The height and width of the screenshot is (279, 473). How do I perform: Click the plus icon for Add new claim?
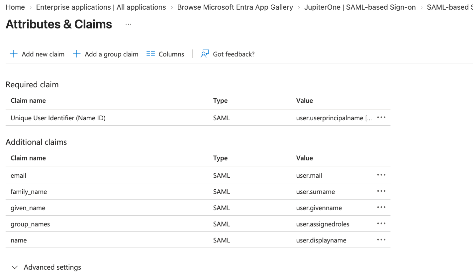[x=14, y=54]
